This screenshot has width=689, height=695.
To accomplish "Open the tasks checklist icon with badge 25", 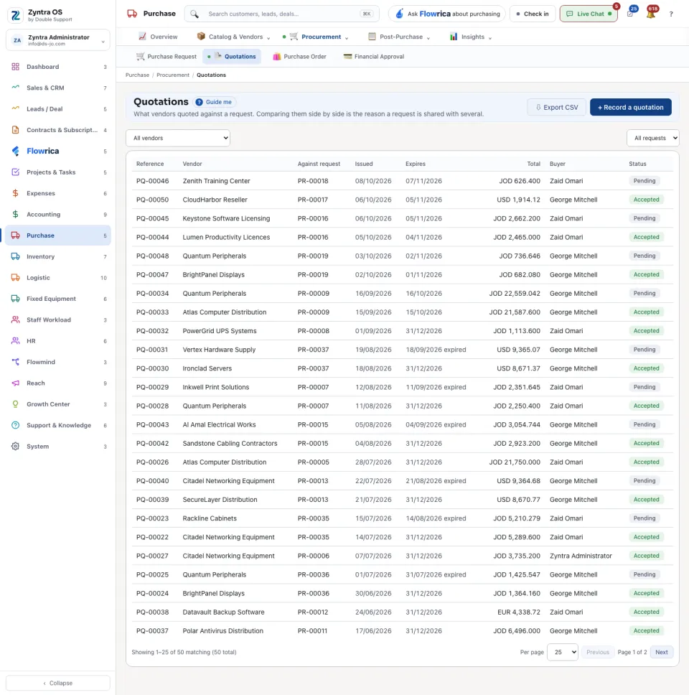I will click(630, 14).
